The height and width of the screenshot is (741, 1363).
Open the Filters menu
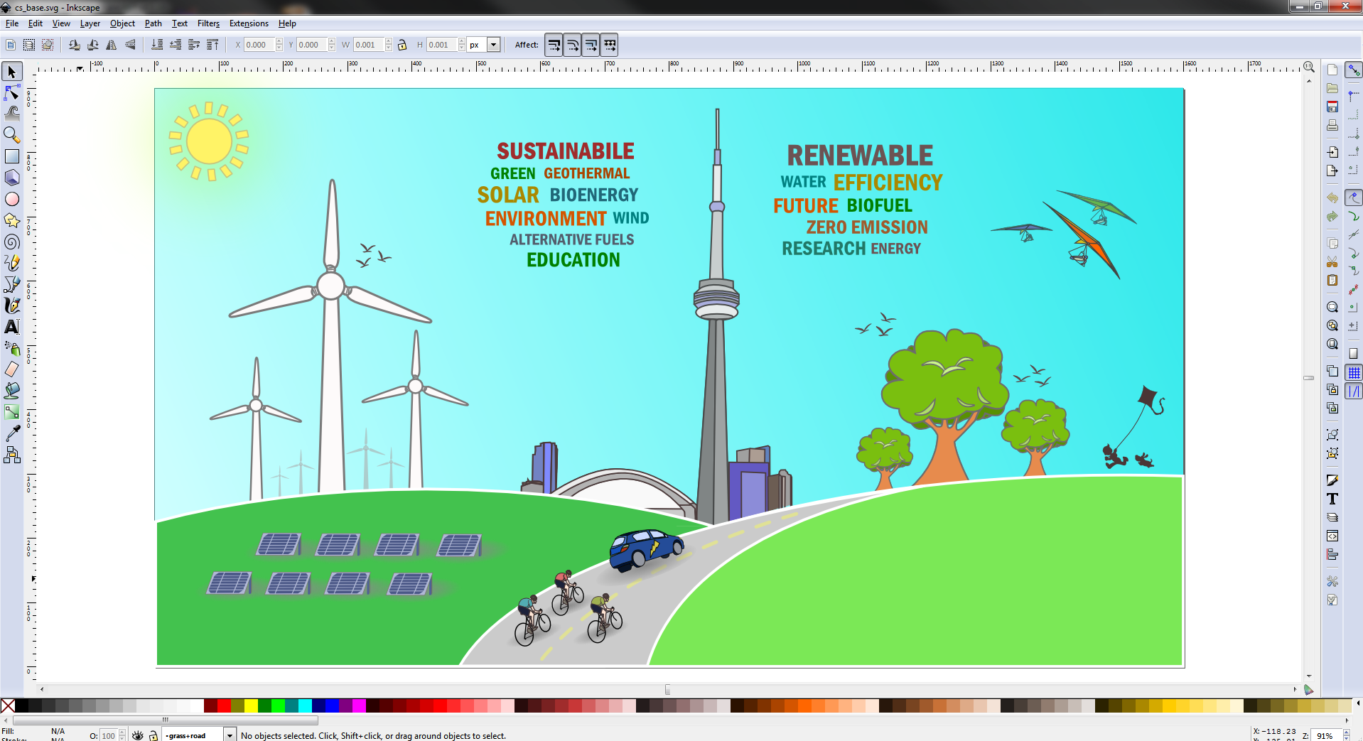pyautogui.click(x=208, y=23)
